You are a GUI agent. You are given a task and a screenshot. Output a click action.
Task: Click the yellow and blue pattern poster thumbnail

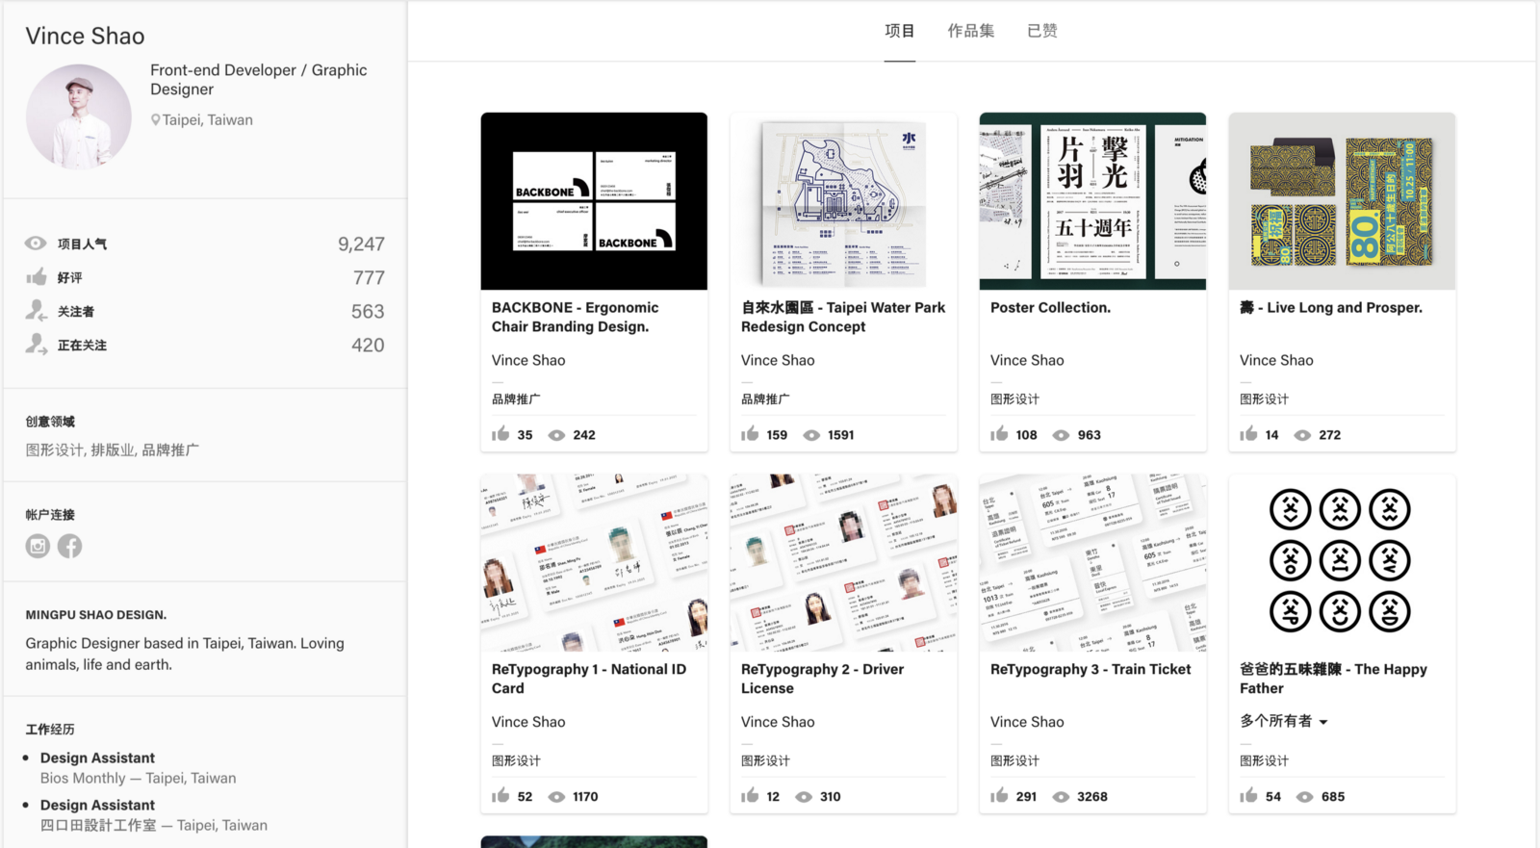coord(1342,201)
